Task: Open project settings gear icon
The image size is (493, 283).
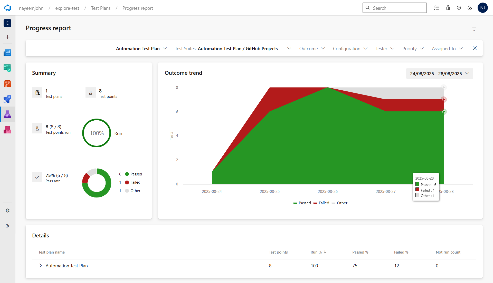Action: [x=7, y=211]
